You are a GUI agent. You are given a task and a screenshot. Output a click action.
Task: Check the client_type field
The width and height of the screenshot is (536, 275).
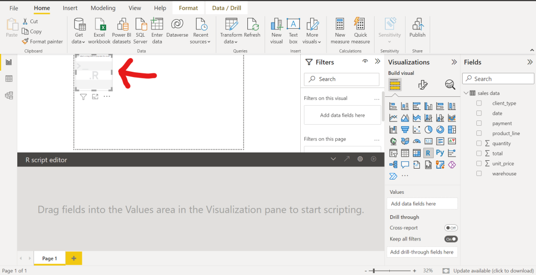479,103
